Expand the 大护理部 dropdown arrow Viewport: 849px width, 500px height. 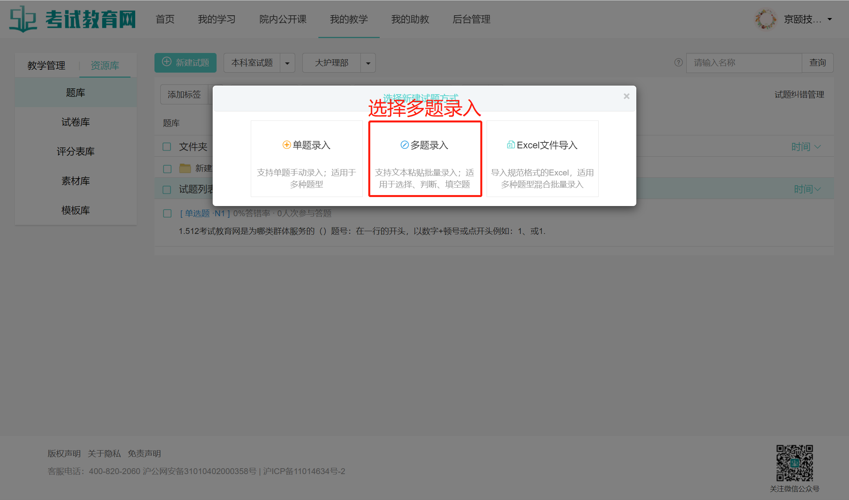pyautogui.click(x=368, y=63)
